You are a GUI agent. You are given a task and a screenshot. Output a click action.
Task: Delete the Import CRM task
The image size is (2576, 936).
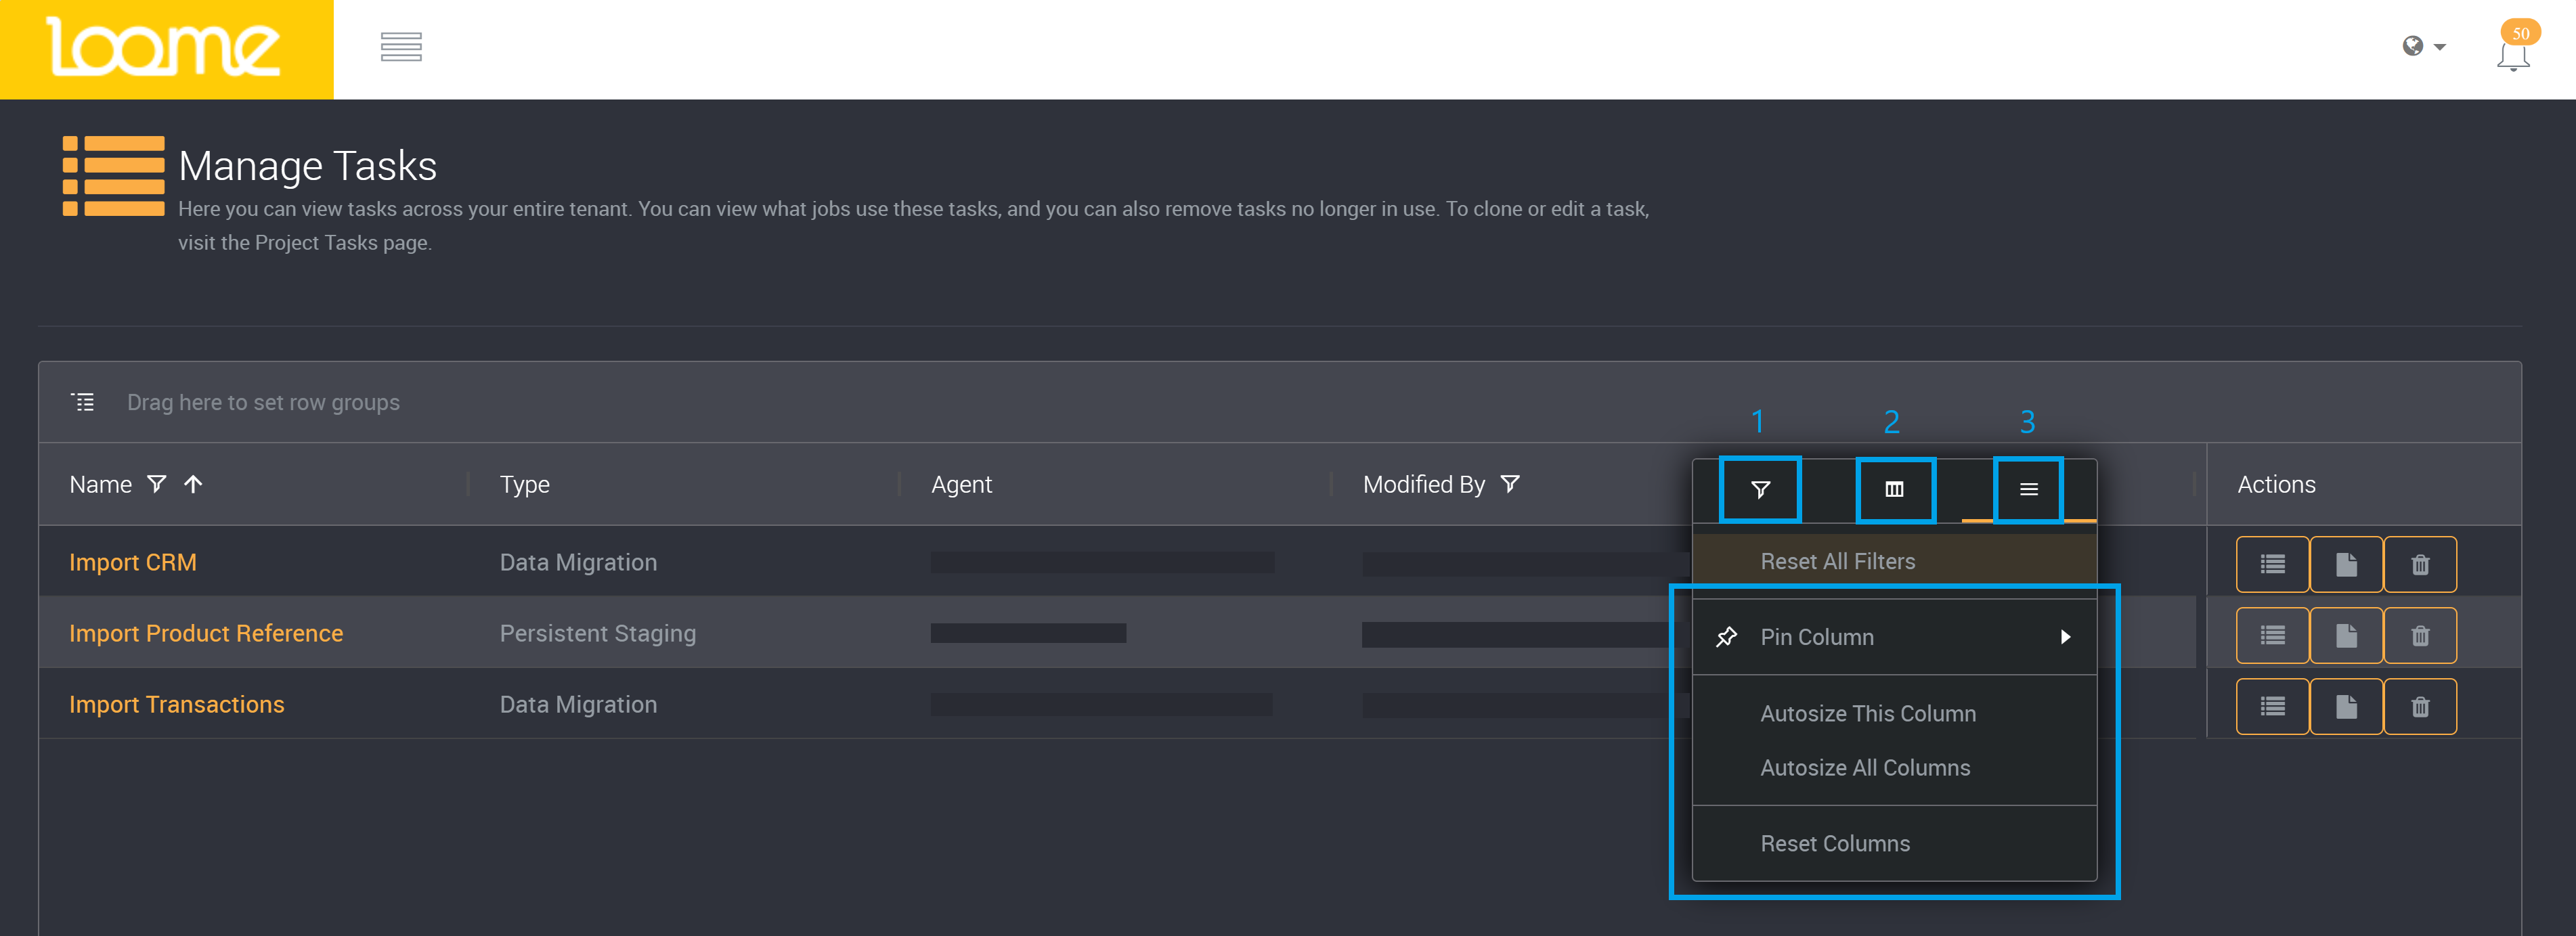pyautogui.click(x=2420, y=565)
